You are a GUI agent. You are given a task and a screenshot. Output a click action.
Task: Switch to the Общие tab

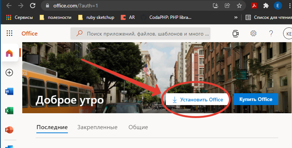point(138,127)
